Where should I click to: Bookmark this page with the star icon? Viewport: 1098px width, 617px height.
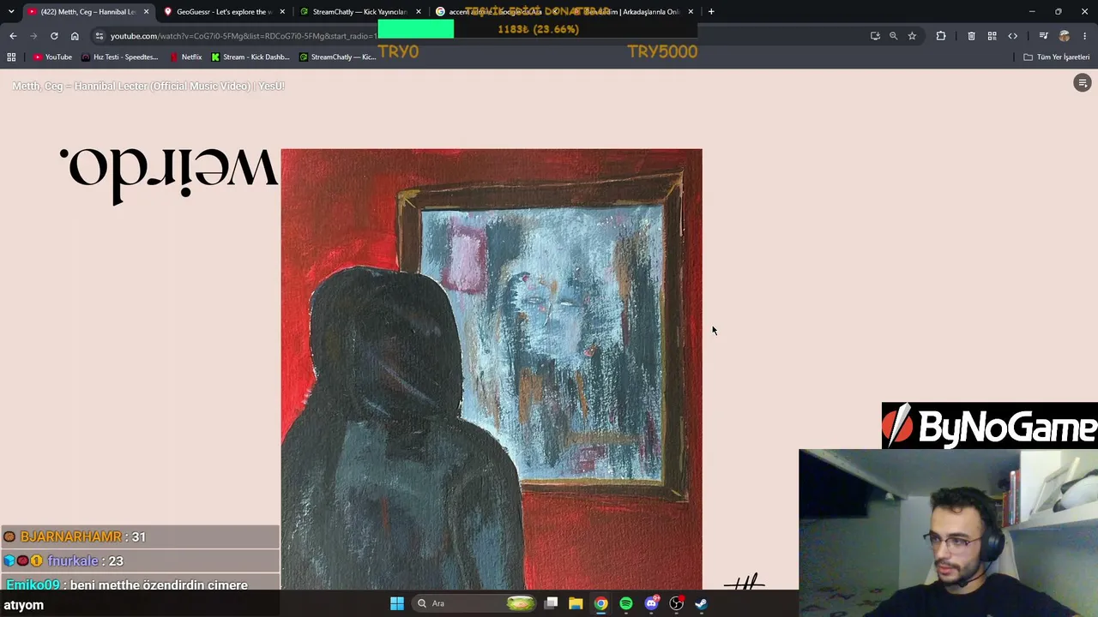coord(912,36)
